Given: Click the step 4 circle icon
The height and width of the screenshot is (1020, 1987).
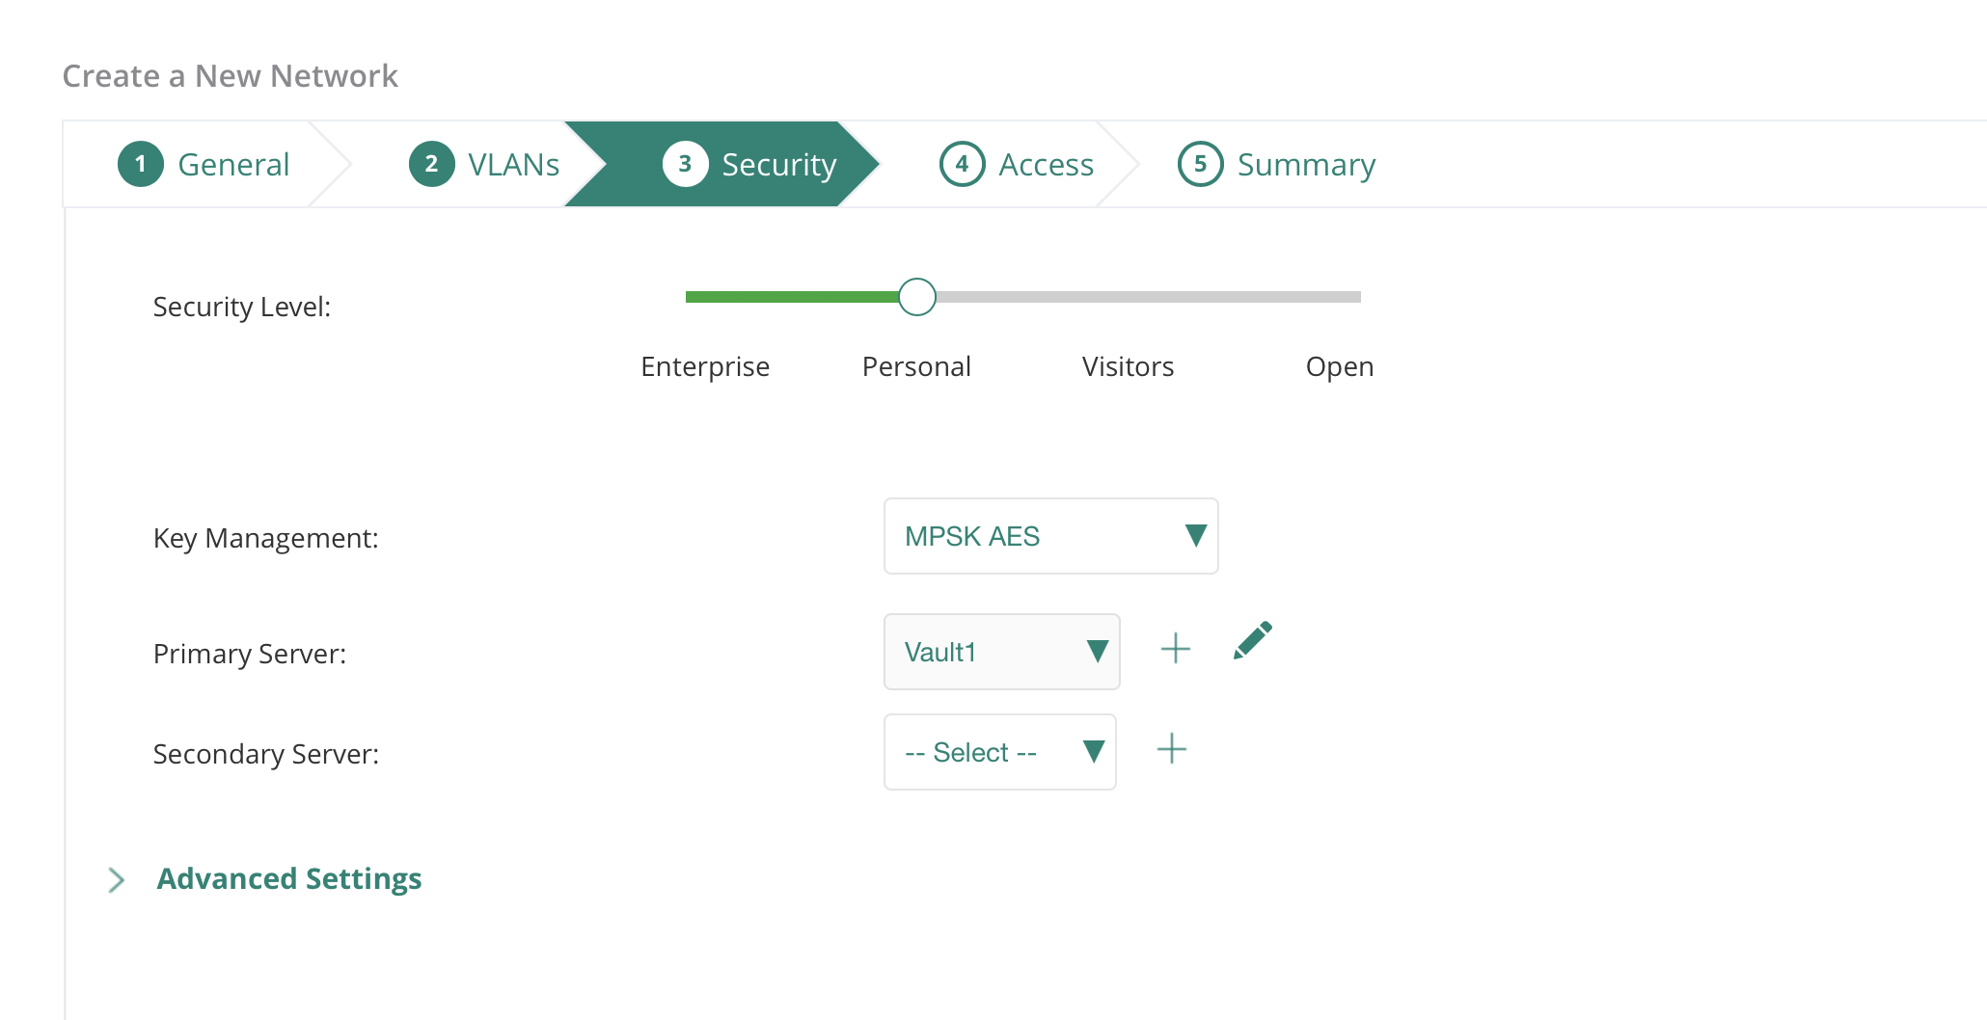Looking at the screenshot, I should pyautogui.click(x=962, y=164).
